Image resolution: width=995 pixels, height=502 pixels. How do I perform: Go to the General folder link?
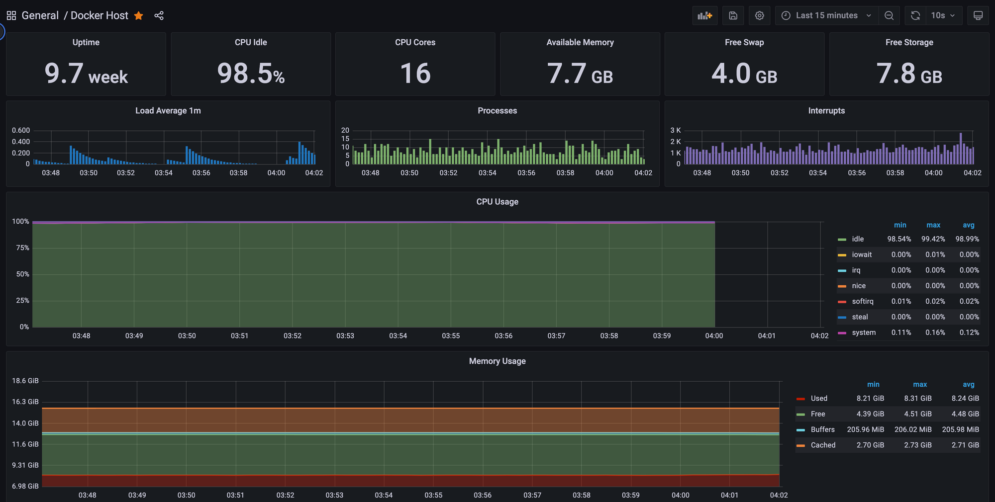(40, 15)
